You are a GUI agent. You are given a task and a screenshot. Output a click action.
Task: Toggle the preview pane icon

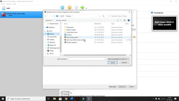click(x=124, y=20)
